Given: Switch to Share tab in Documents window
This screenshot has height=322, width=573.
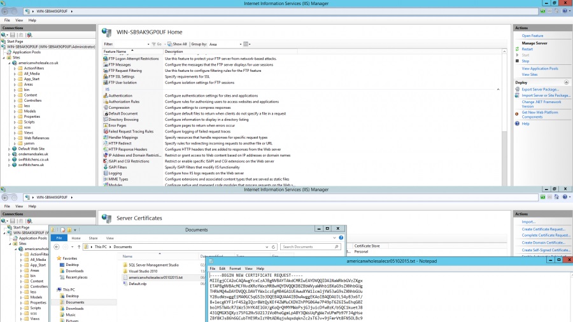Looking at the screenshot, I should click(93, 238).
